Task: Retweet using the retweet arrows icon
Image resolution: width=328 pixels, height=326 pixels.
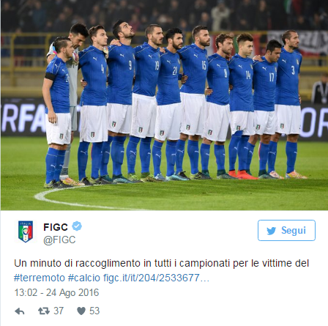Action: click(x=44, y=311)
